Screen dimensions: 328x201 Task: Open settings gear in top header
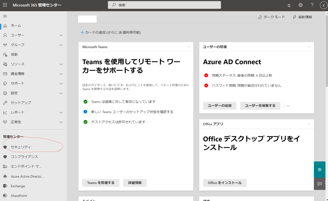pos(300,5)
